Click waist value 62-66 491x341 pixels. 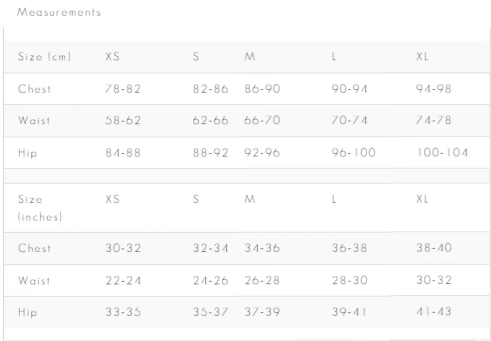pos(210,121)
